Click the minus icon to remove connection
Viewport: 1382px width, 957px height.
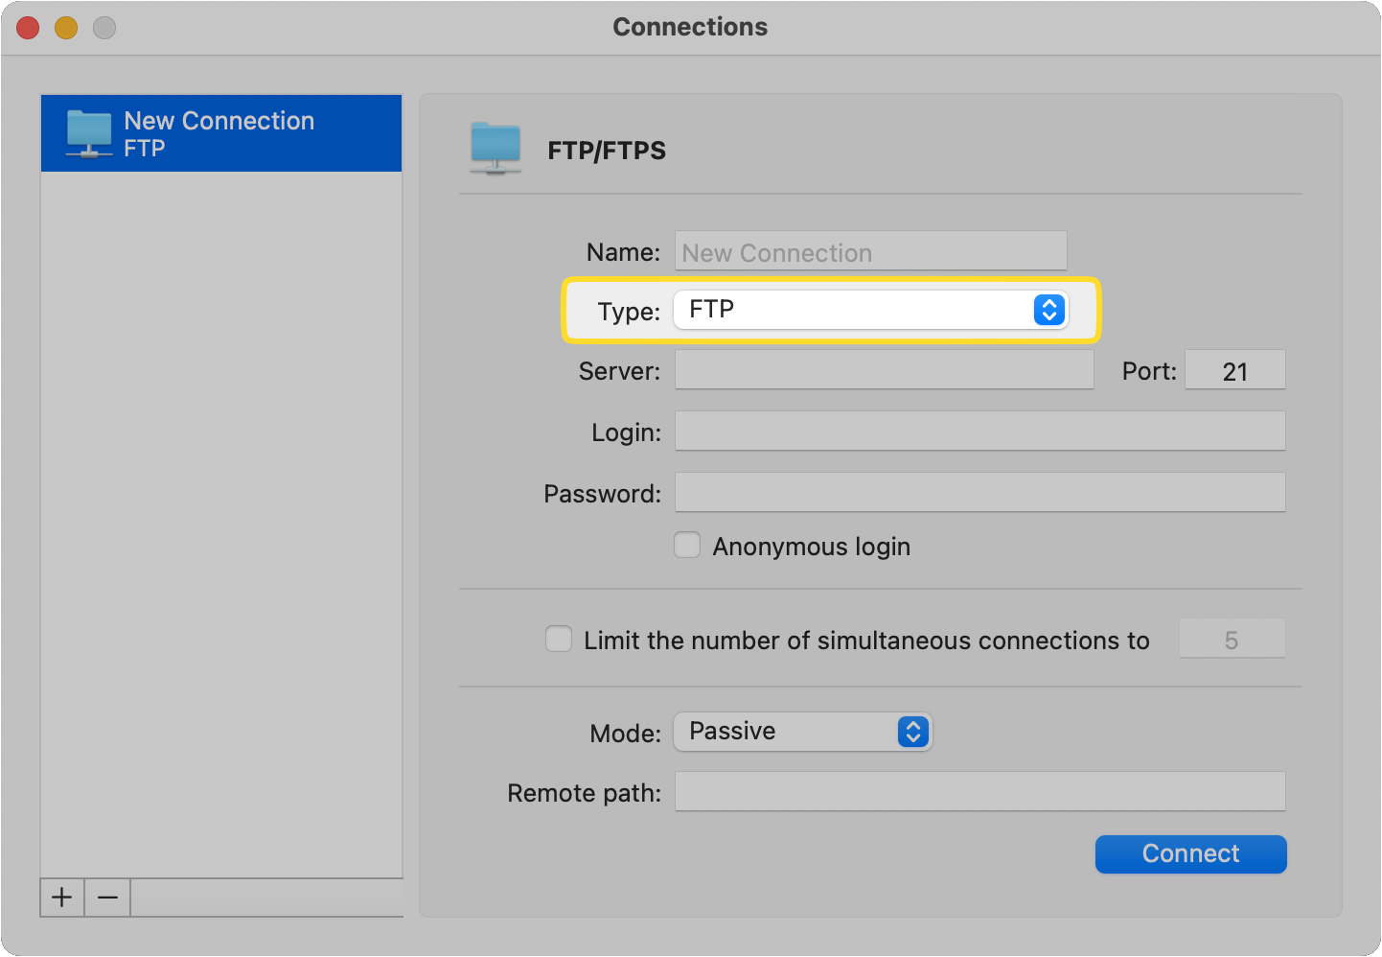(107, 898)
